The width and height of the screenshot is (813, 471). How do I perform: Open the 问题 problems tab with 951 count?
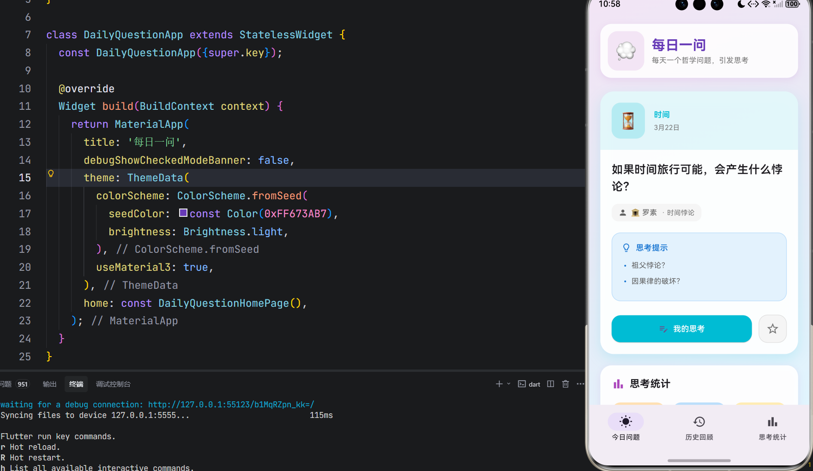click(x=14, y=384)
